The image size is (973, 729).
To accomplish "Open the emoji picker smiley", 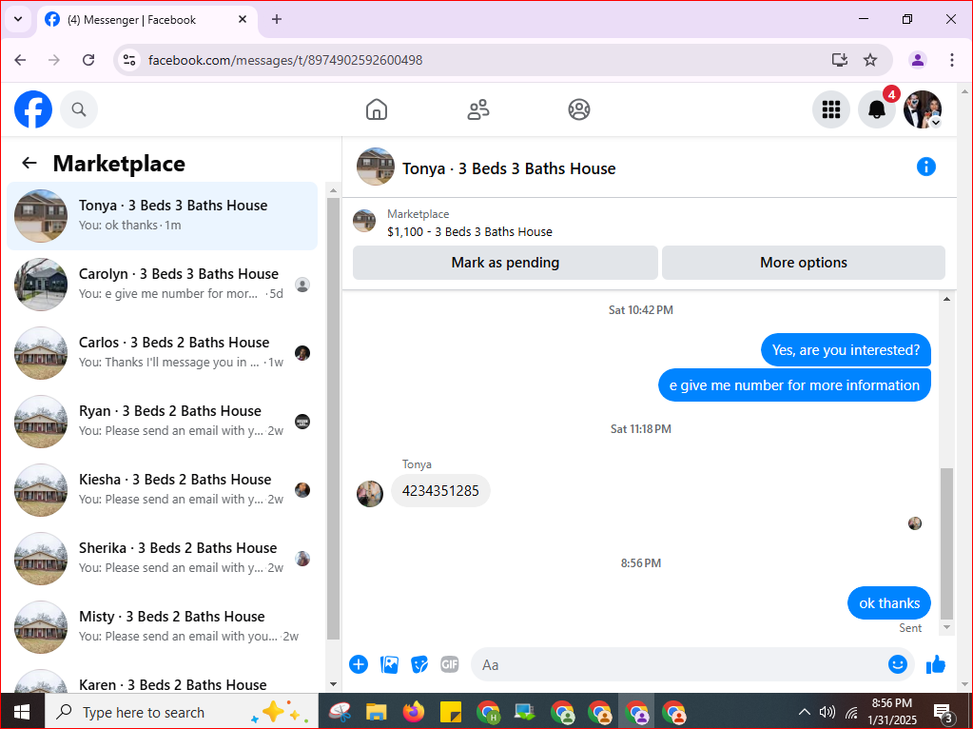I will [897, 664].
